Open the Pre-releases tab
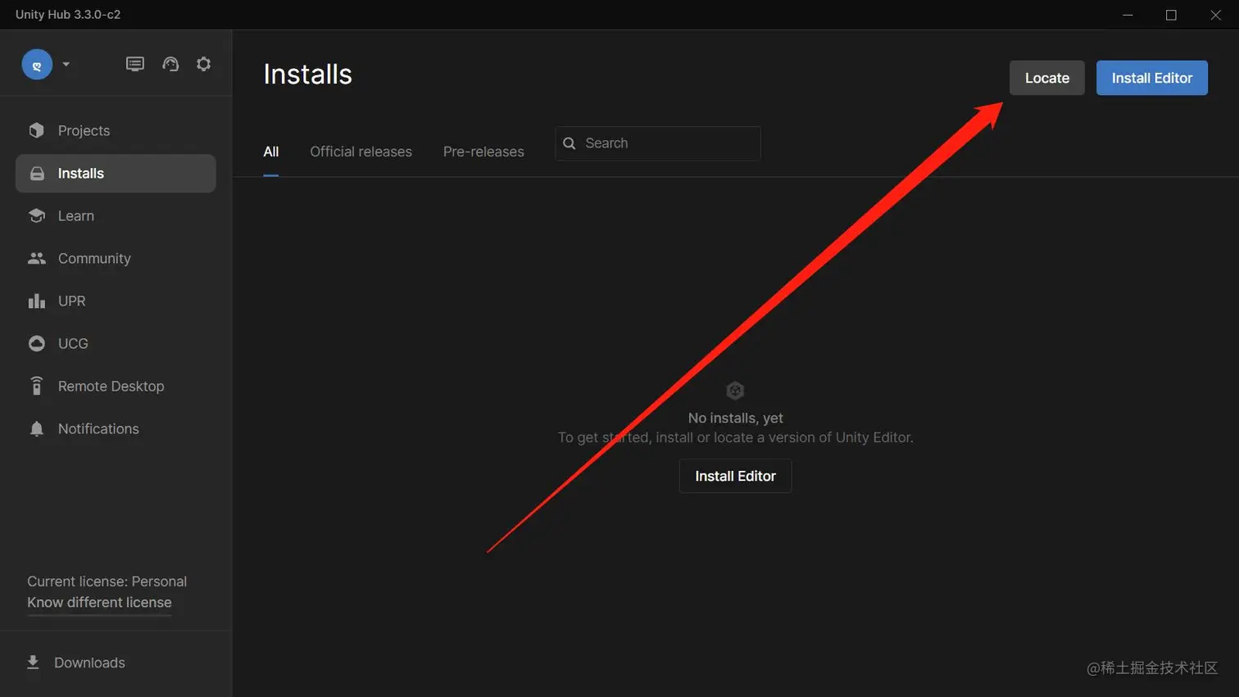 pyautogui.click(x=483, y=152)
